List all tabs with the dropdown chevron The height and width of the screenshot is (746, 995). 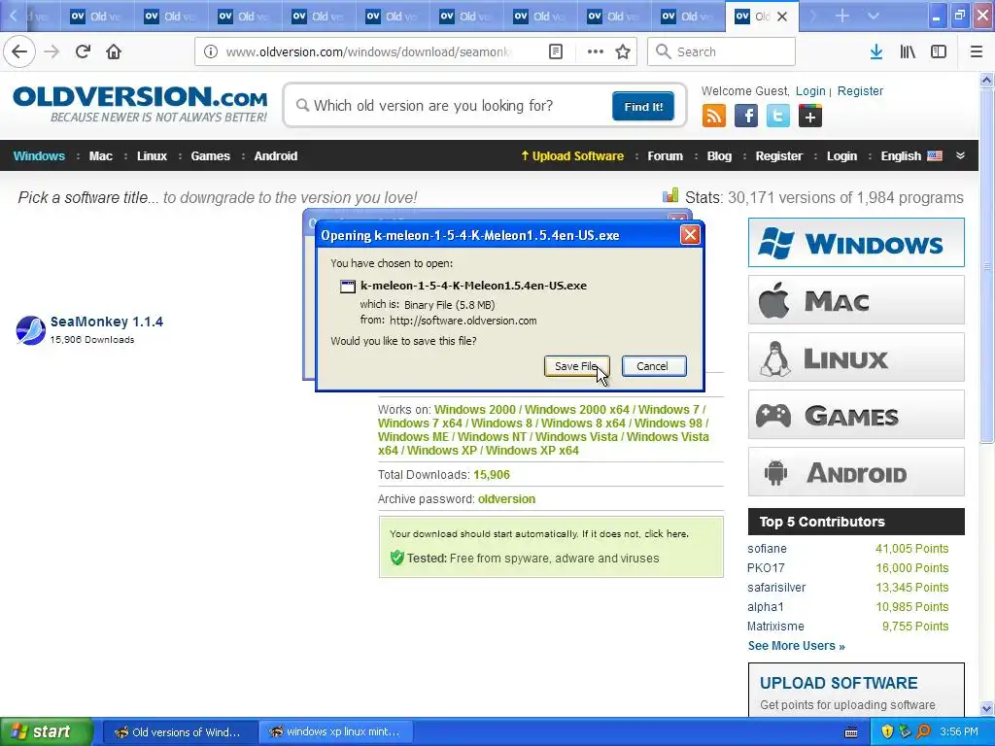(874, 16)
